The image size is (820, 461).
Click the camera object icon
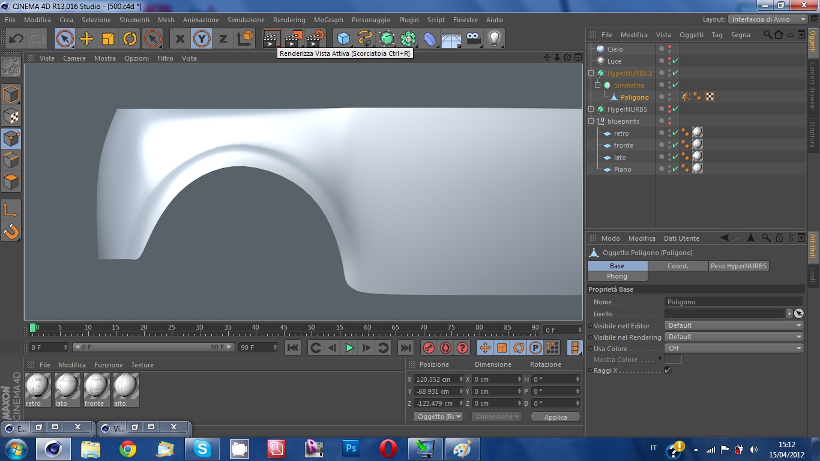tap(473, 39)
